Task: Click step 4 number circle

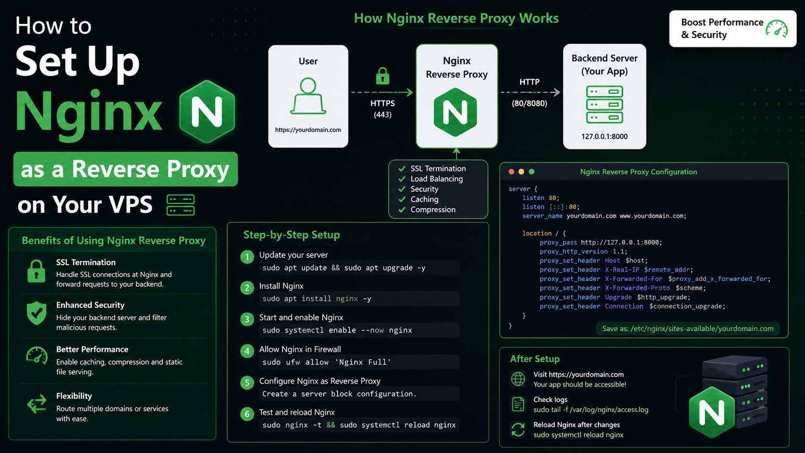Action: [x=247, y=351]
